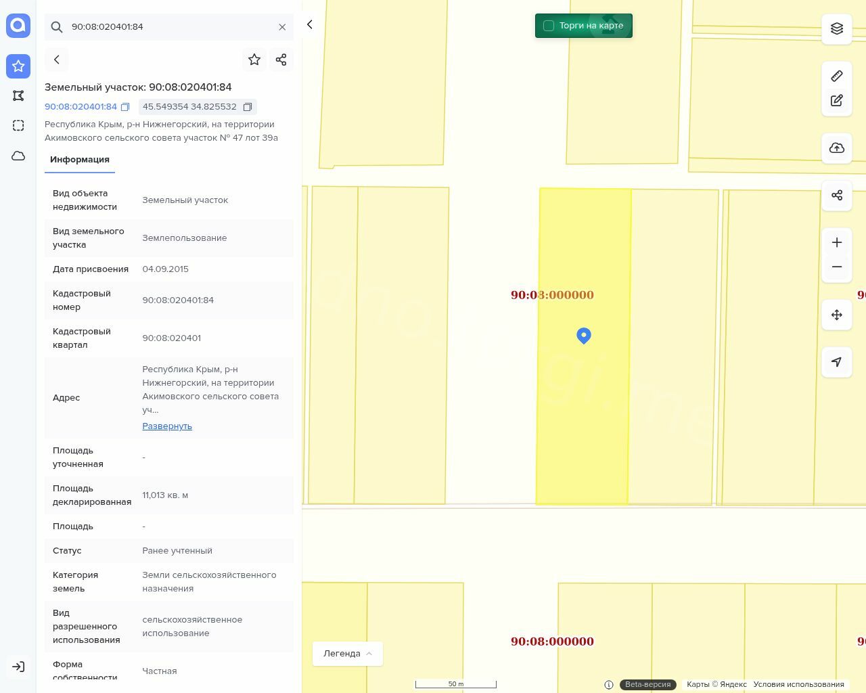Add parcel to favorites with star icon
The height and width of the screenshot is (693, 866).
[254, 60]
